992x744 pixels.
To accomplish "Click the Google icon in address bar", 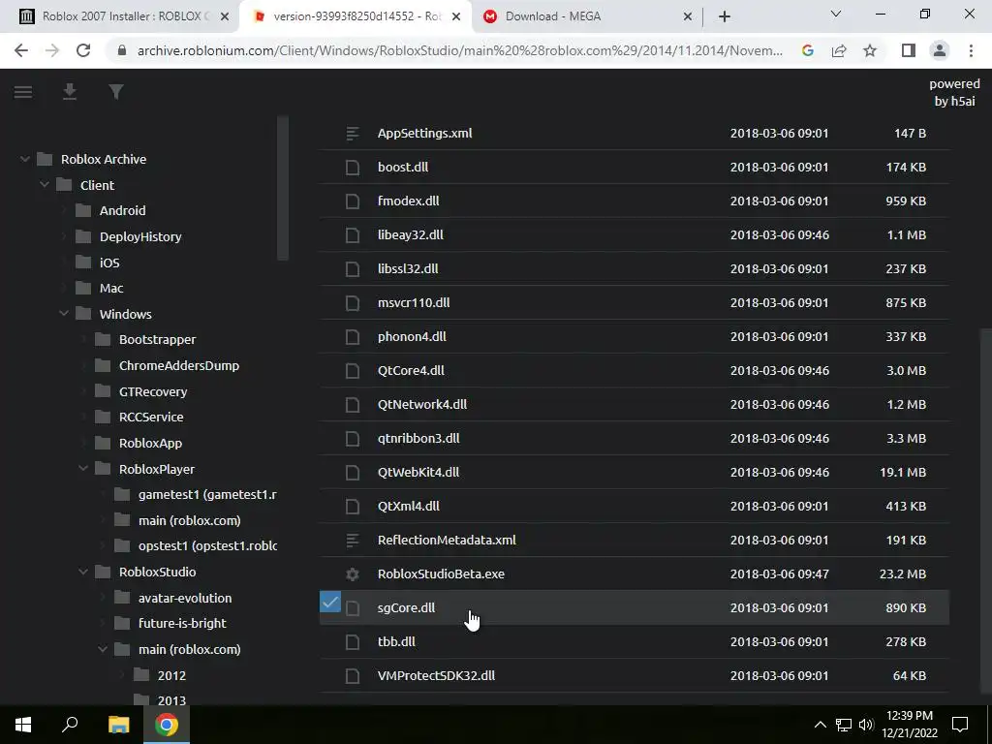I will [807, 50].
